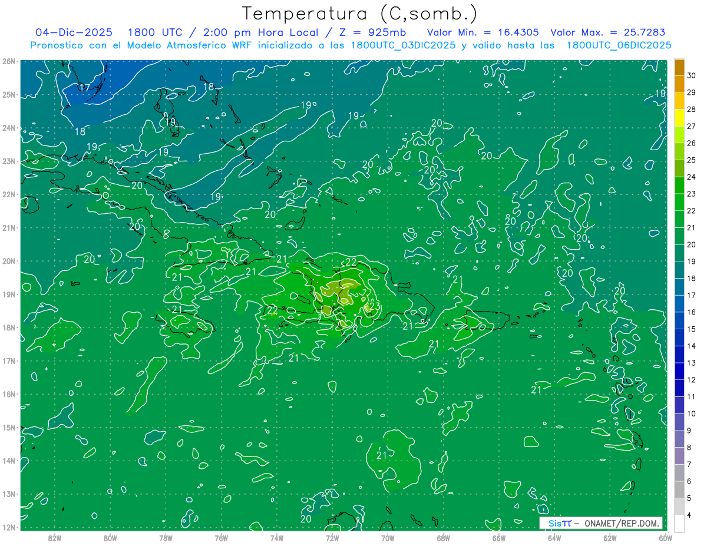This screenshot has height=546, width=707.
Task: Click valid-until time '1800UTC_06DIC2025' in the subtitle
Action: point(619,45)
